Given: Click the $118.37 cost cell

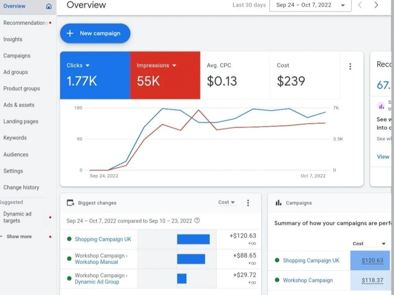Looking at the screenshot, I should (x=370, y=280).
